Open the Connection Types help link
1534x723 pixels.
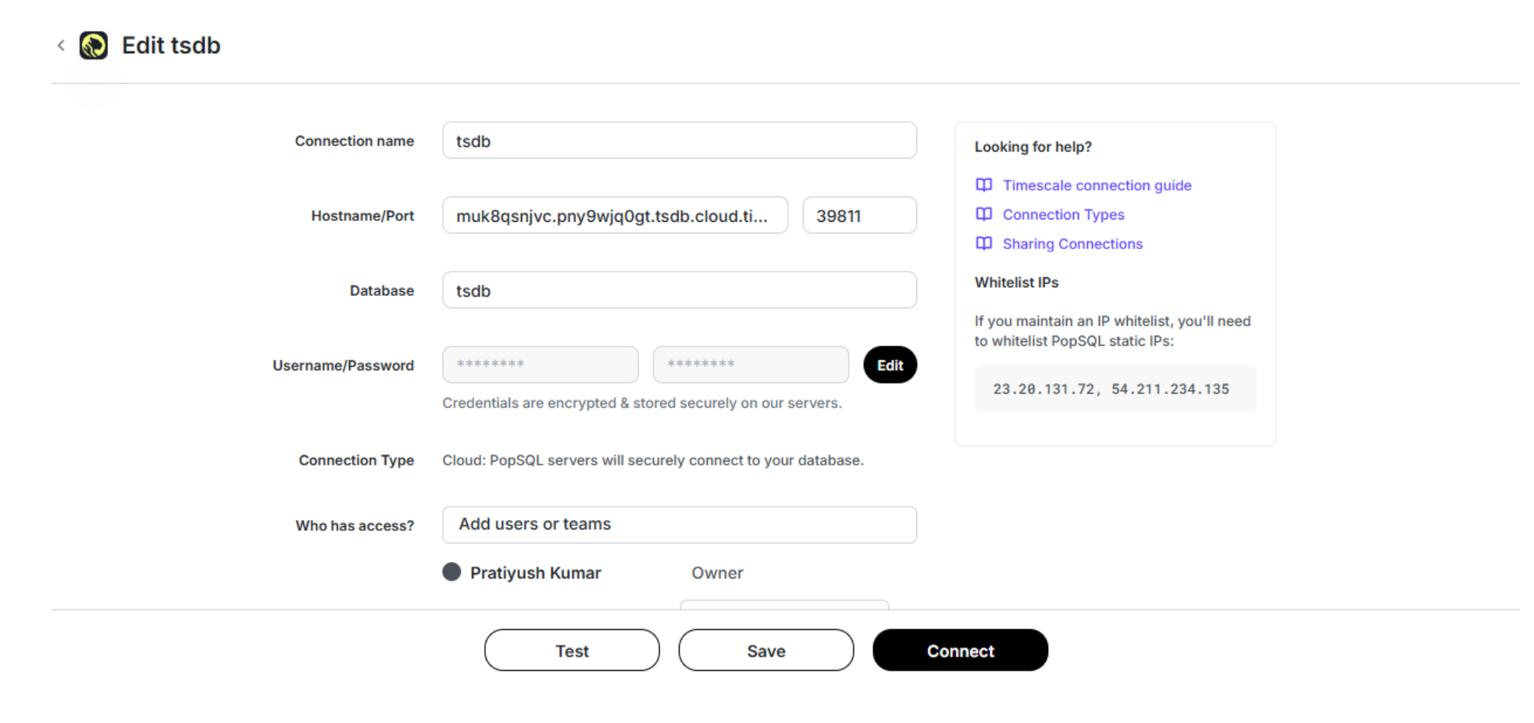(x=1063, y=215)
